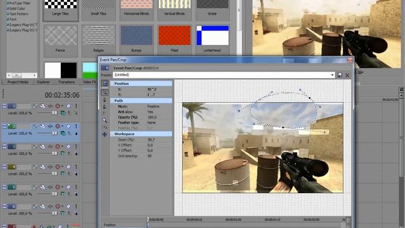Choose the Letterhead preset thumbnail
This screenshot has width=405, height=228.
pyautogui.click(x=213, y=35)
